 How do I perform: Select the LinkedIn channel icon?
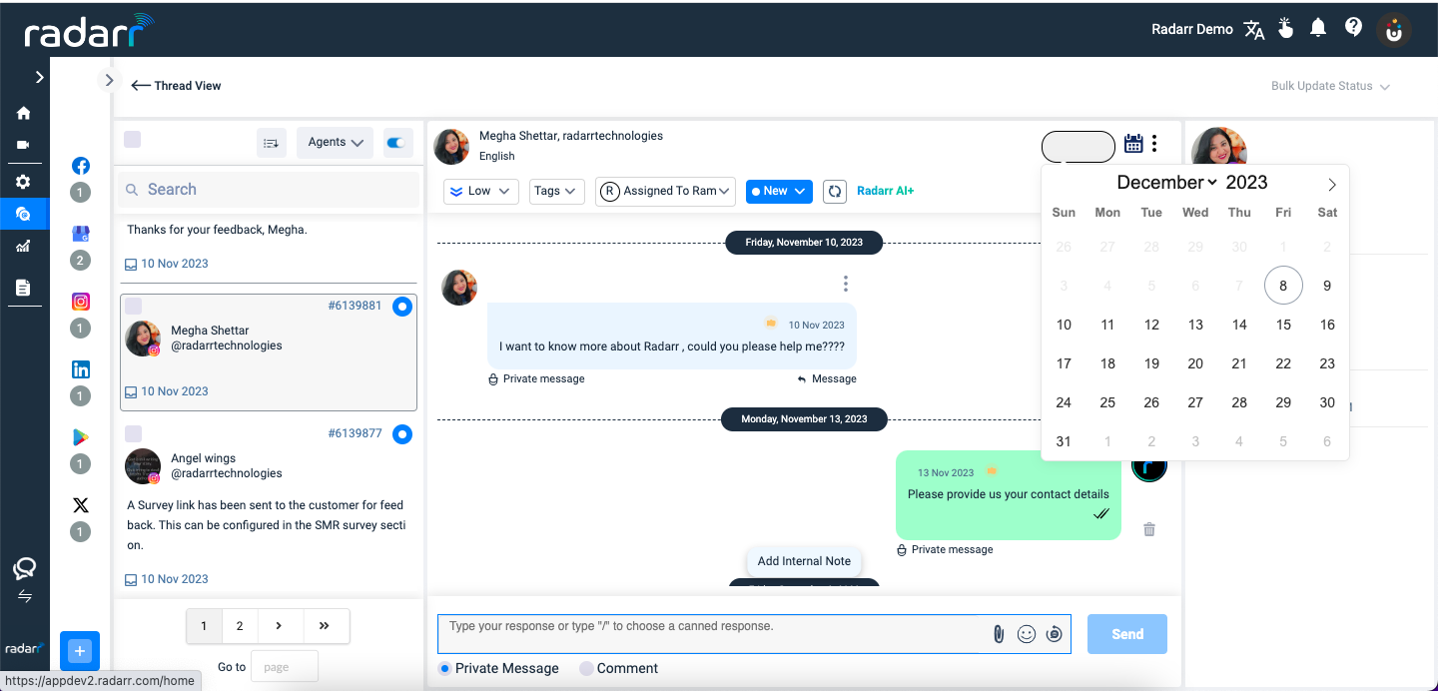[x=81, y=369]
